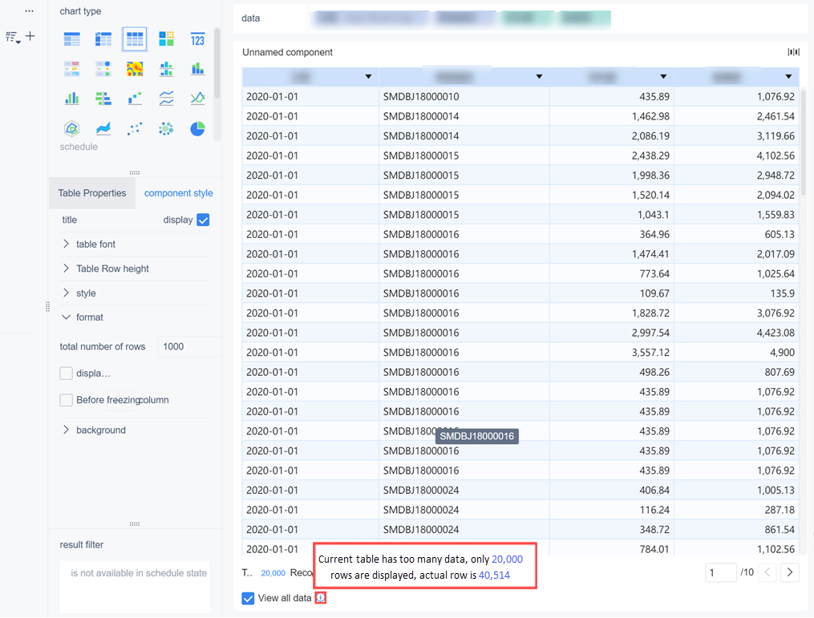This screenshot has height=618, width=814.
Task: Choose the pie chart type
Action: point(197,129)
